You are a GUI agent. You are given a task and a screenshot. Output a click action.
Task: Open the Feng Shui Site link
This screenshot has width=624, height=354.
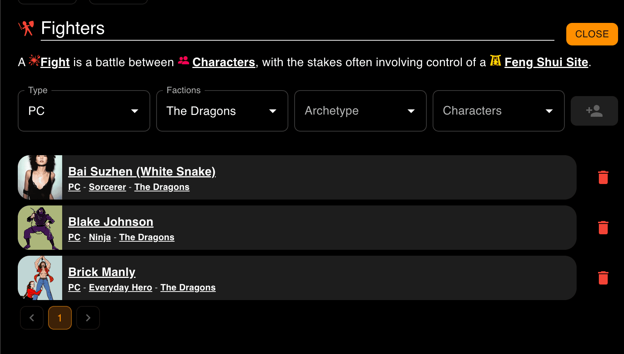pos(546,62)
